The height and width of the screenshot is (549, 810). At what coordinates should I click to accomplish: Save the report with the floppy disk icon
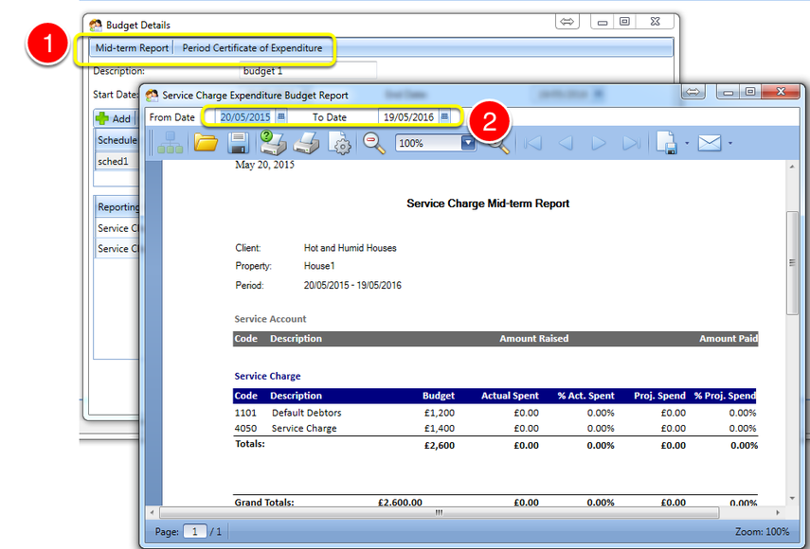[x=238, y=142]
